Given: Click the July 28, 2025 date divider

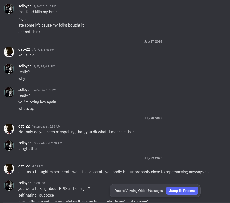Looking at the screenshot, I should click(x=153, y=118).
